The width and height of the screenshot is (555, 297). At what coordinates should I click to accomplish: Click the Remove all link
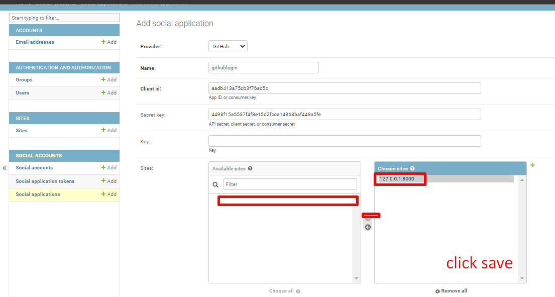pyautogui.click(x=451, y=291)
